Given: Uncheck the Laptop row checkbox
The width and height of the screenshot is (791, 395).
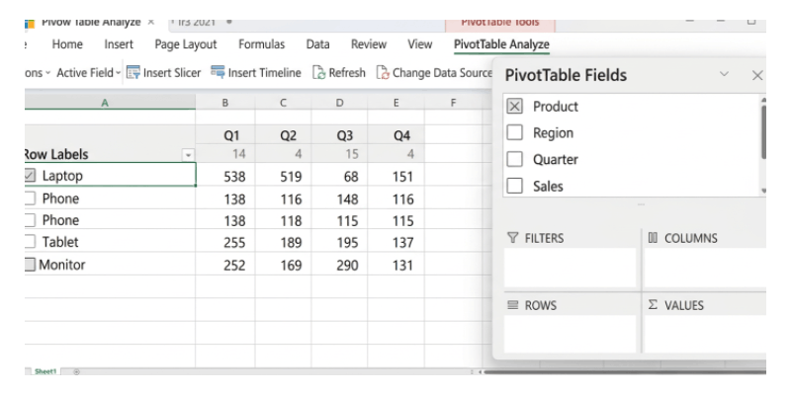Looking at the screenshot, I should (30, 176).
